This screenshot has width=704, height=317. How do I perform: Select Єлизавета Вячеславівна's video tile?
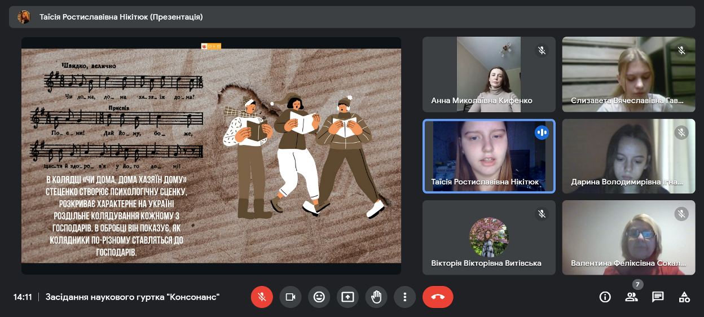coord(628,74)
